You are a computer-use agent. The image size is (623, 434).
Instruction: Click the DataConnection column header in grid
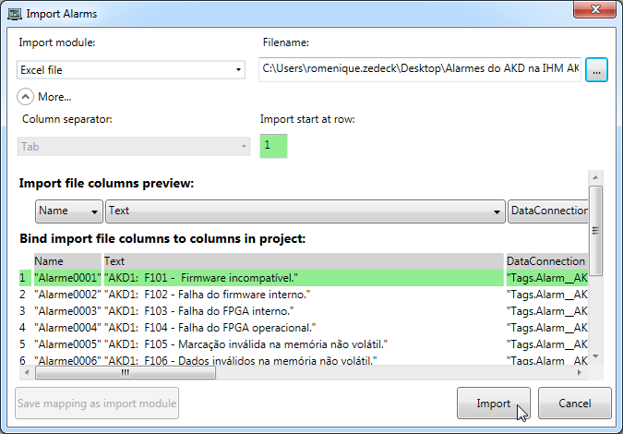(x=547, y=261)
